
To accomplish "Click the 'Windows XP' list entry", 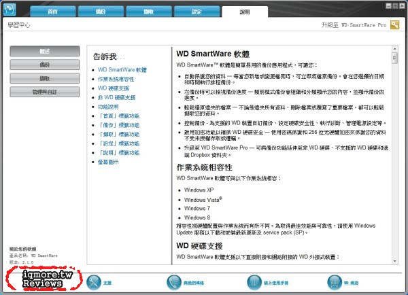I will [x=199, y=190].
